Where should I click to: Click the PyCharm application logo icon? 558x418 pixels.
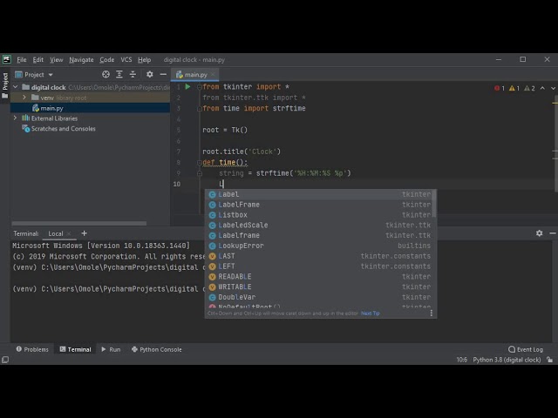coord(7,59)
